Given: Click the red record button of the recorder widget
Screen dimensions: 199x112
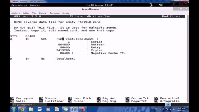Looking at the screenshot, I should click(x=186, y=3).
